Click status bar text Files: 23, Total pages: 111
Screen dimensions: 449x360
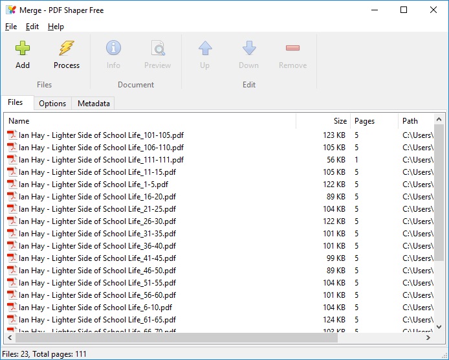coord(44,354)
